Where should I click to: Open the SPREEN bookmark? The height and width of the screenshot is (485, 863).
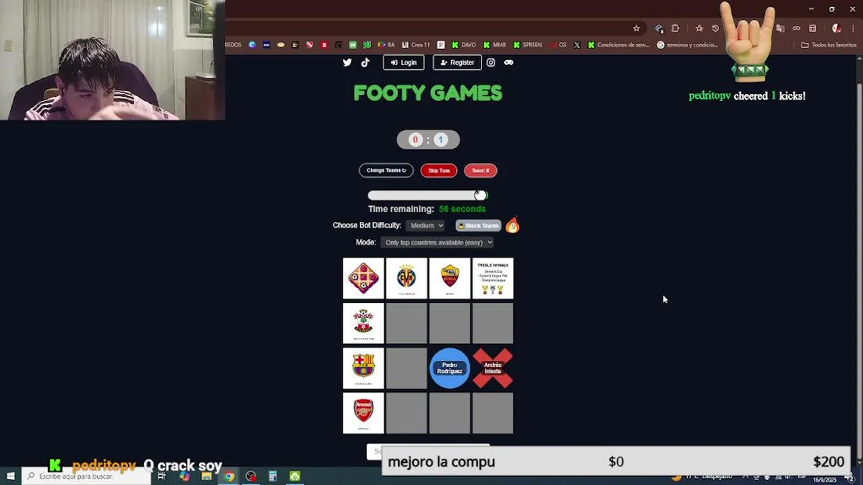coord(527,45)
